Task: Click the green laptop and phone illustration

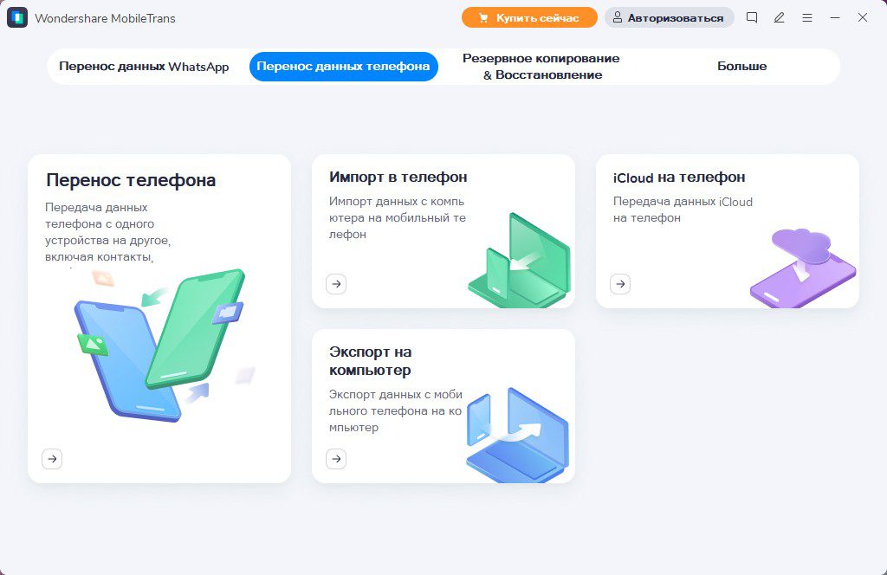Action: (x=520, y=260)
